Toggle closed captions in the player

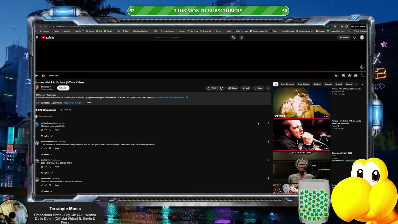click(343, 76)
